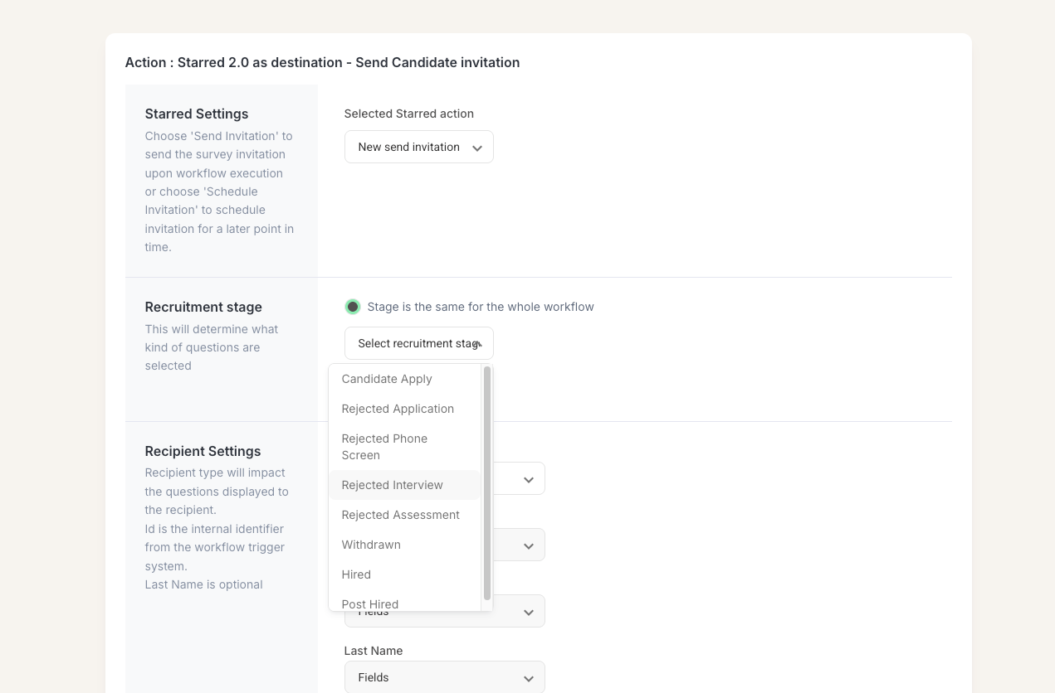Click the Action Starred 2.0 title text
Viewport: 1055px width, 693px height.
coord(322,62)
